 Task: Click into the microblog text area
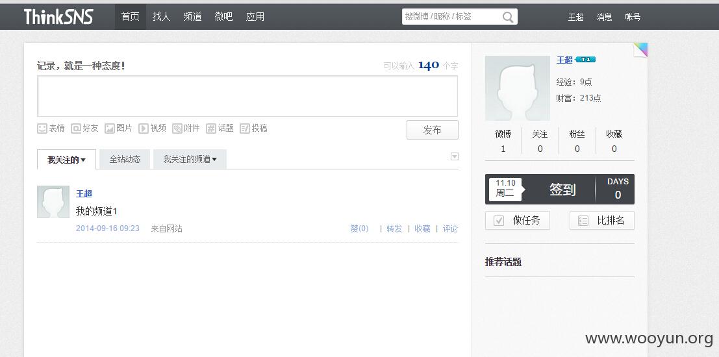[x=247, y=96]
